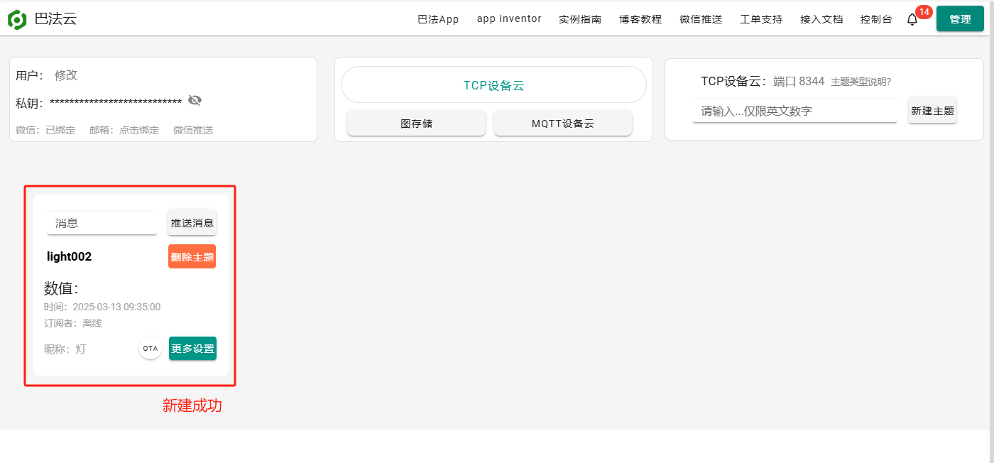
Task: Open app inventor navigation link
Action: 509,19
